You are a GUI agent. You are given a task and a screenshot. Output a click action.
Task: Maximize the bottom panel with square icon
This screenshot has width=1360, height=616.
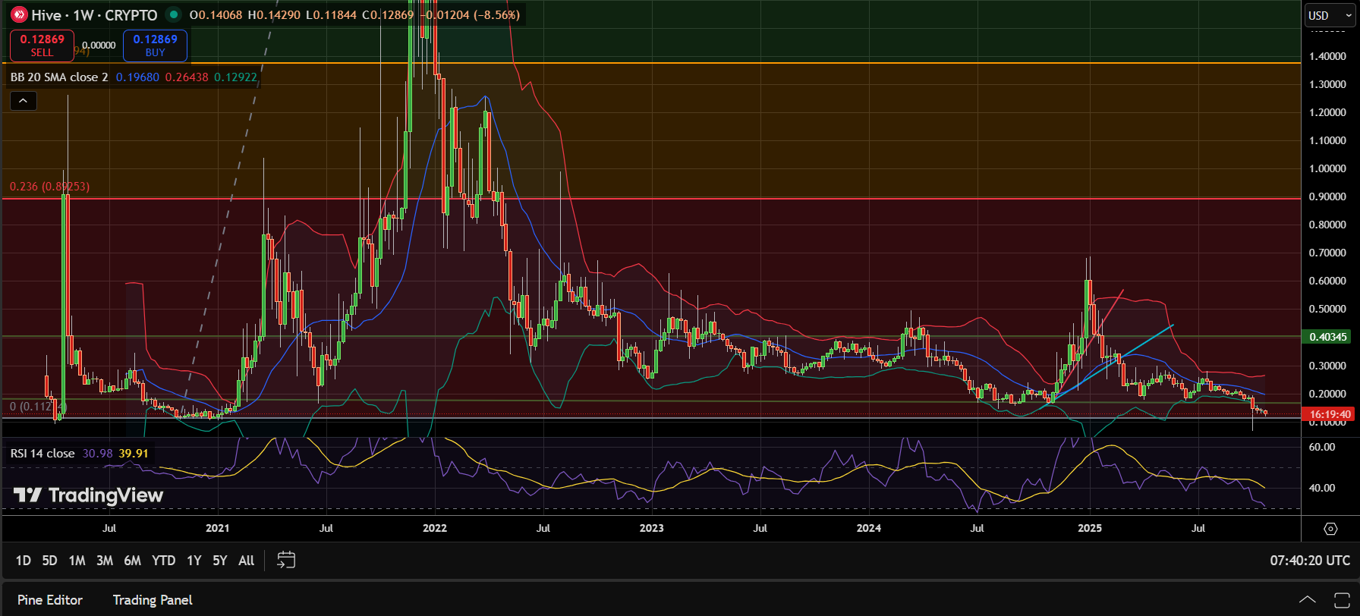[x=1342, y=600]
